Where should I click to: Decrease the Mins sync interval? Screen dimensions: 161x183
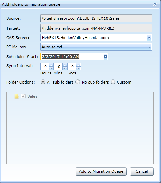(65, 68)
